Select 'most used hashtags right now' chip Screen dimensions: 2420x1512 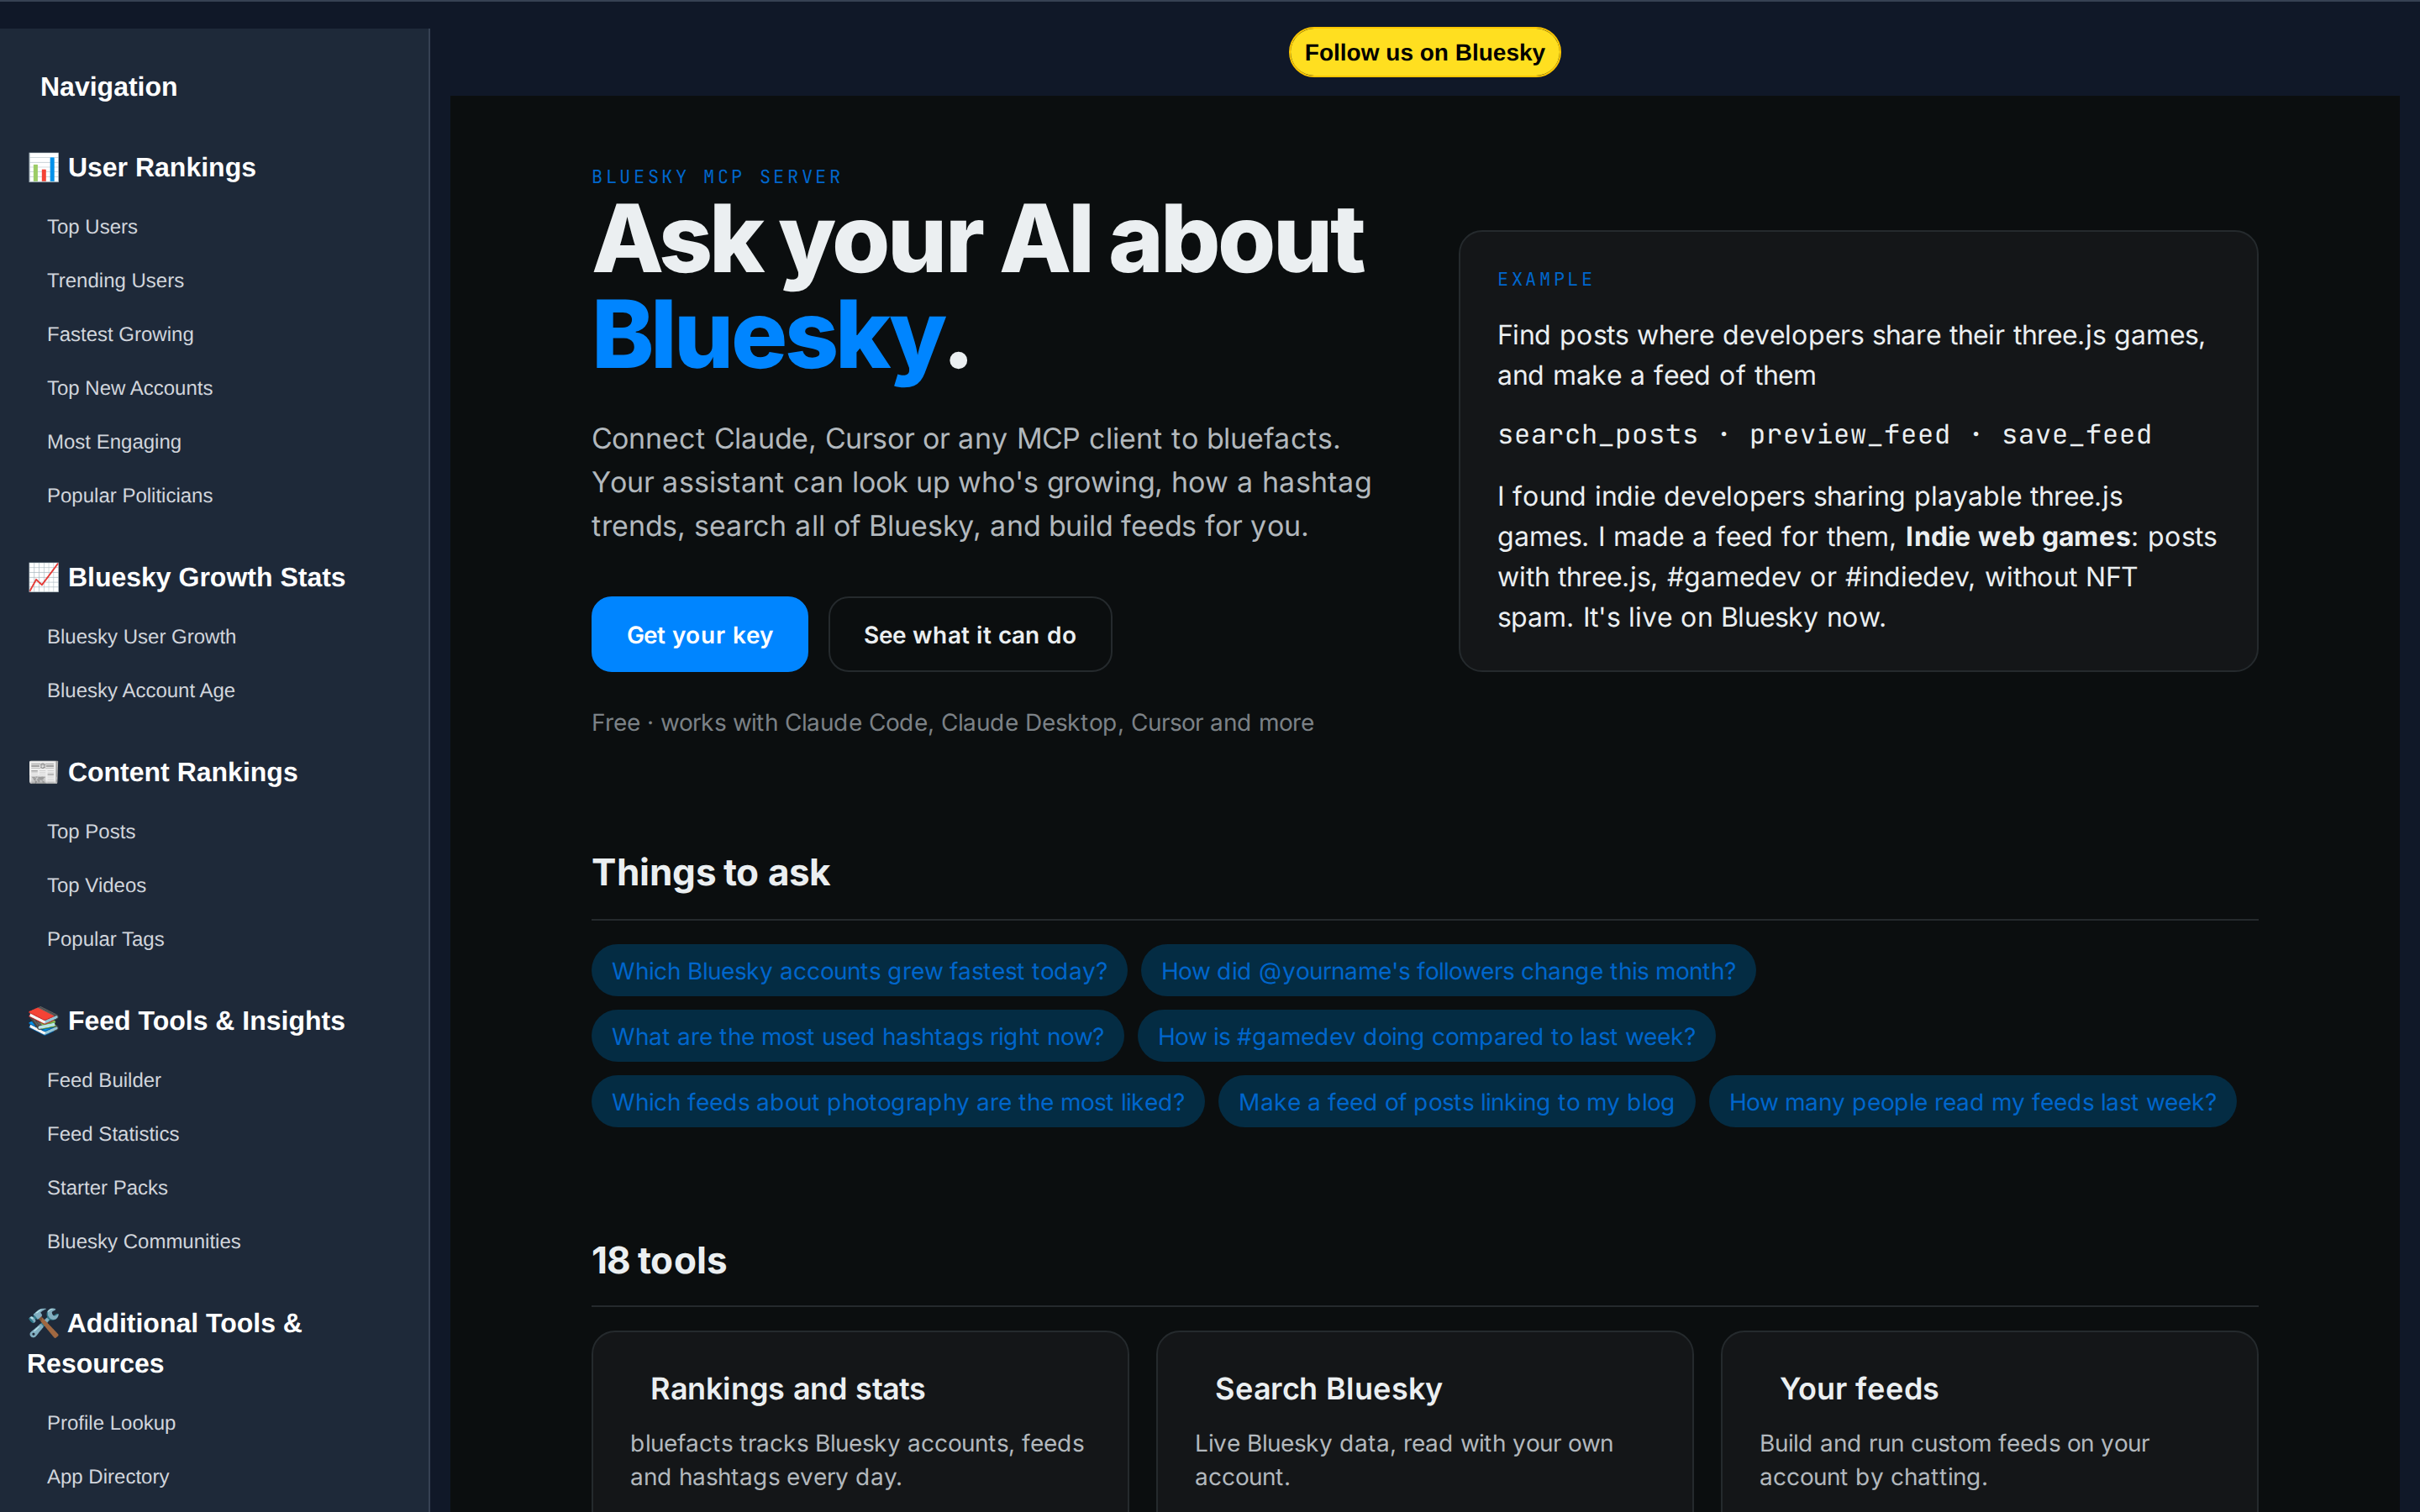pos(857,1036)
